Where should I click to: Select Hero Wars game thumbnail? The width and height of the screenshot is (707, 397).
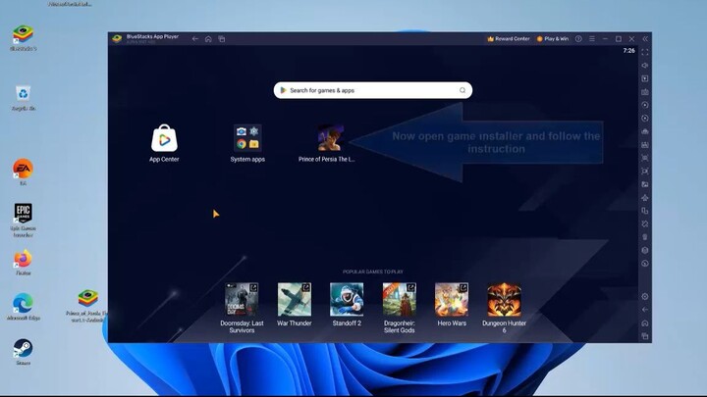pos(452,300)
